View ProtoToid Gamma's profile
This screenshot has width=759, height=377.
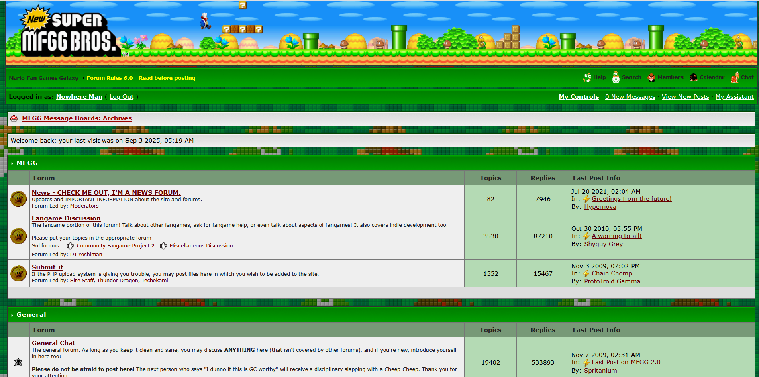(612, 281)
